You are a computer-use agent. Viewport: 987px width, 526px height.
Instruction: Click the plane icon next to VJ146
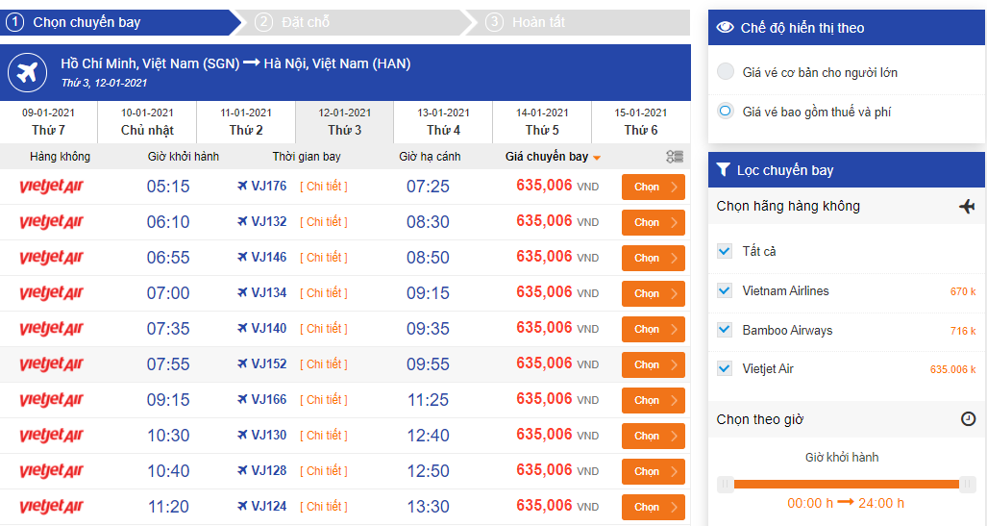[x=242, y=257]
